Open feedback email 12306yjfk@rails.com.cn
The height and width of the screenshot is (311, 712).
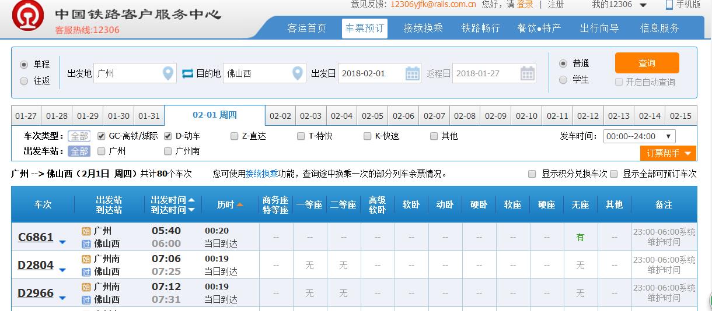pos(433,5)
